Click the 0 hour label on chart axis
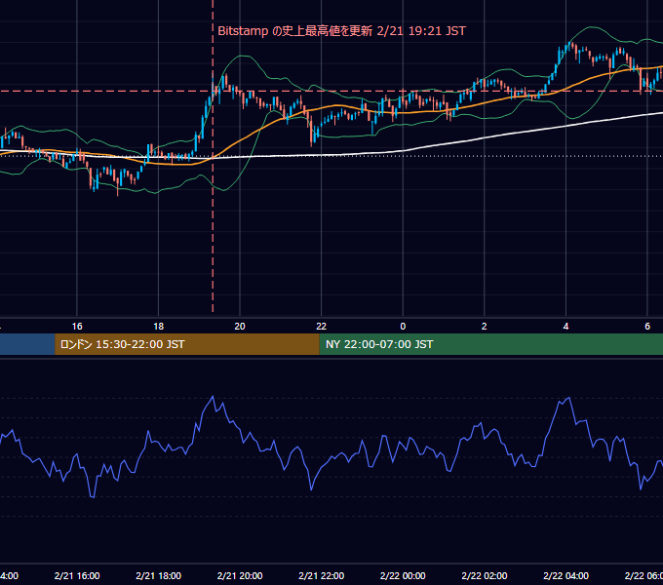663x585 pixels. pyautogui.click(x=403, y=327)
